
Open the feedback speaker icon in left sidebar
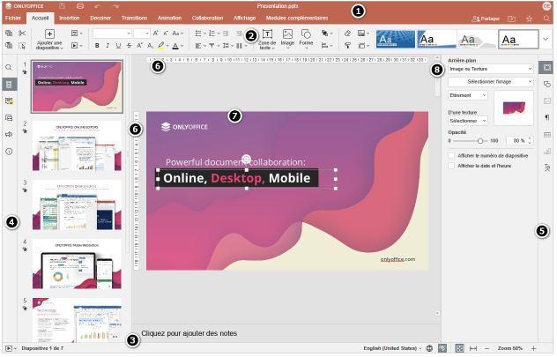coord(9,134)
